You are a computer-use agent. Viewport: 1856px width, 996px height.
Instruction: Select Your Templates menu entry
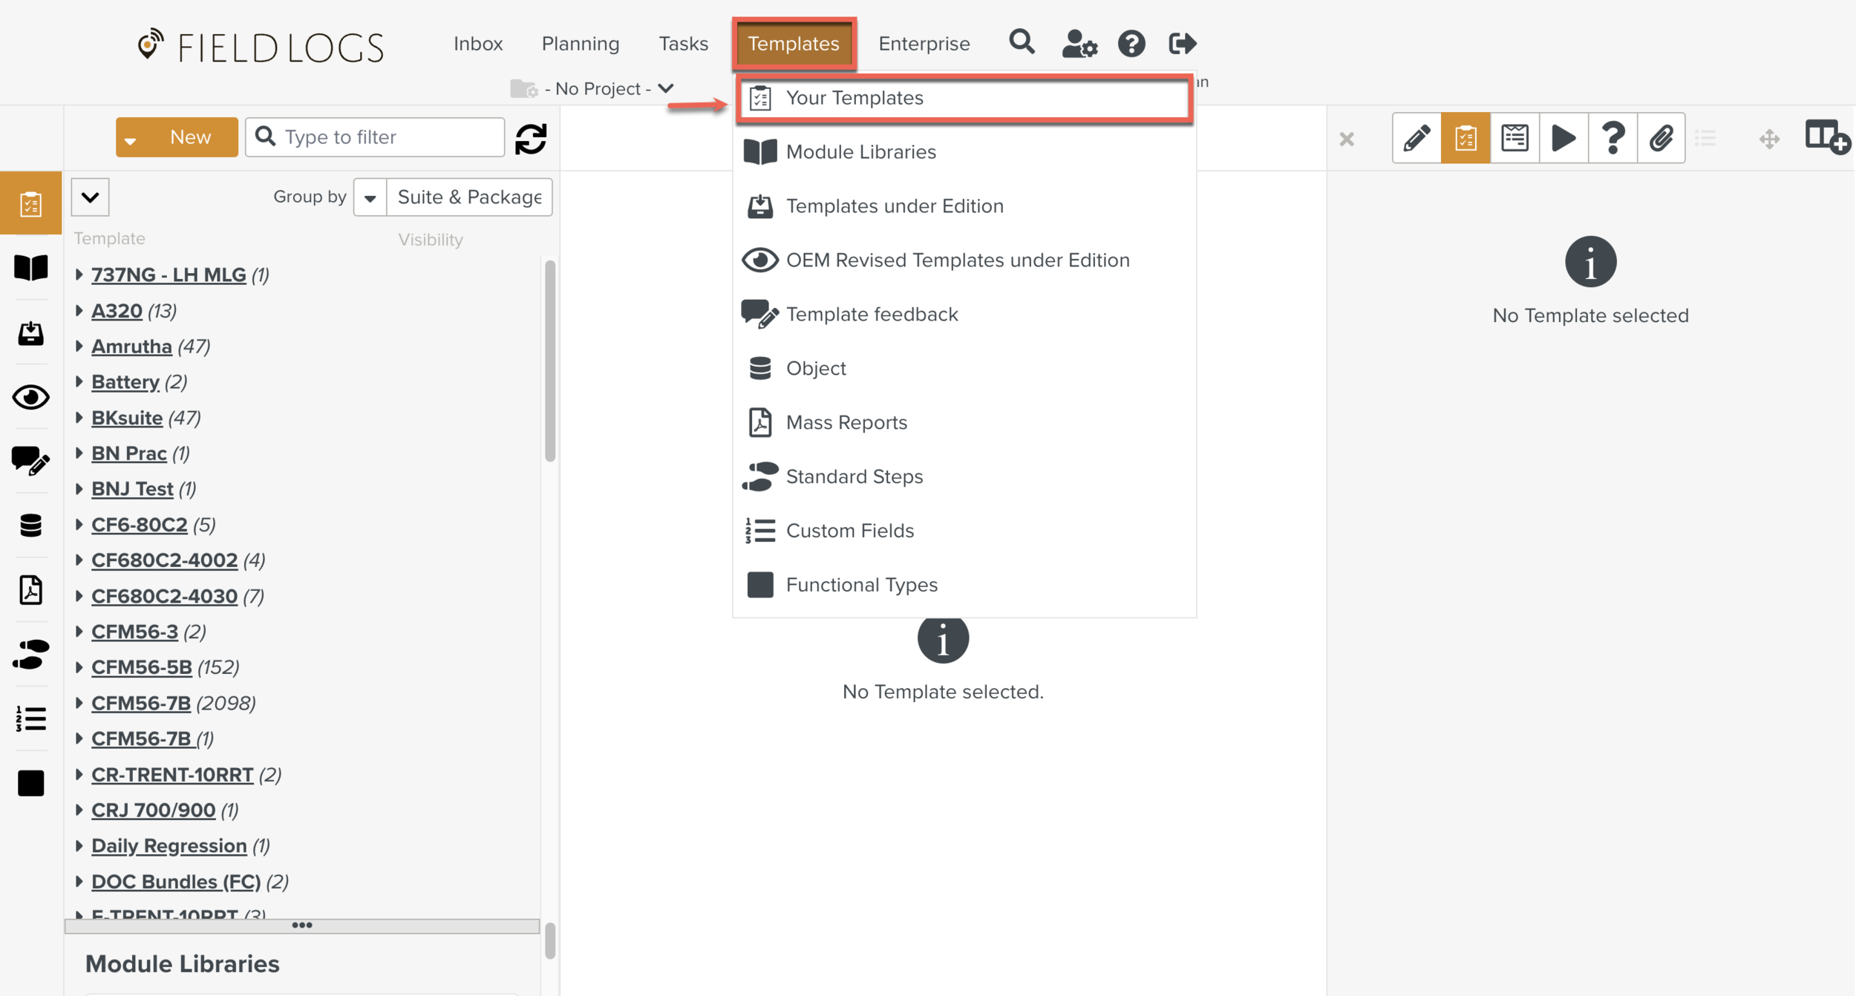[965, 98]
